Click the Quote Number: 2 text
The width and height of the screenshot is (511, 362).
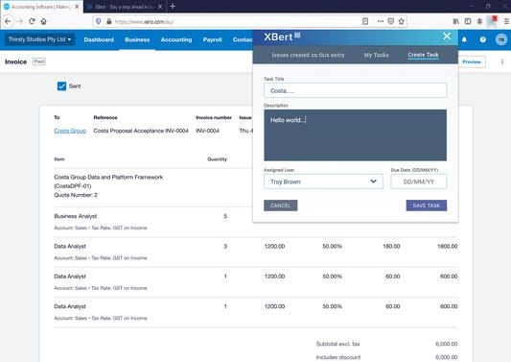pos(76,195)
